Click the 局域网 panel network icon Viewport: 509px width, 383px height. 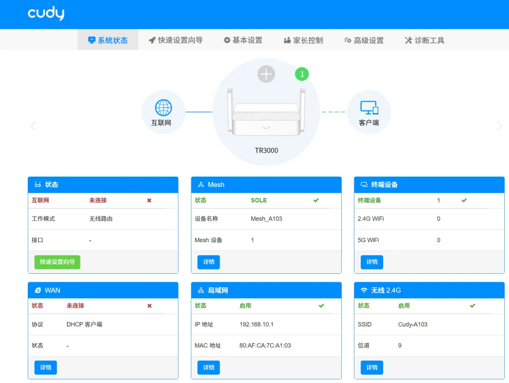point(201,290)
